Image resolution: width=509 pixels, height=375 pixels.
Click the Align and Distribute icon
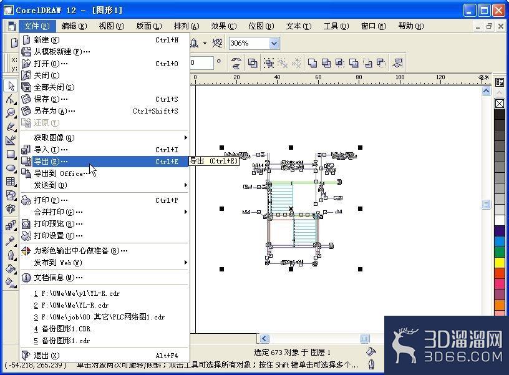pos(398,62)
